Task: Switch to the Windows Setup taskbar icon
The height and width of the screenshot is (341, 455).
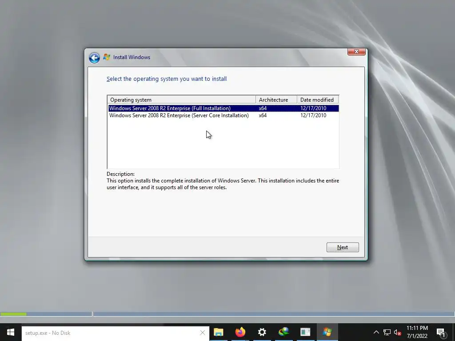Action: [327, 332]
